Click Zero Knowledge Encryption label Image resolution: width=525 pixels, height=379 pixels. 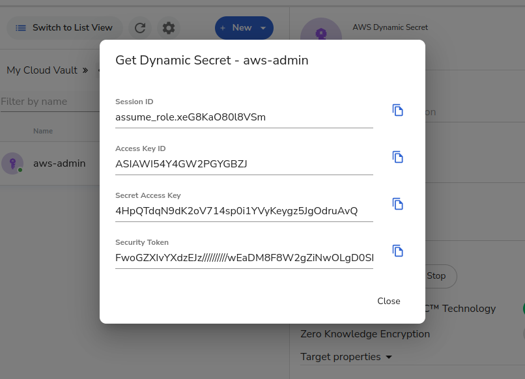click(365, 334)
